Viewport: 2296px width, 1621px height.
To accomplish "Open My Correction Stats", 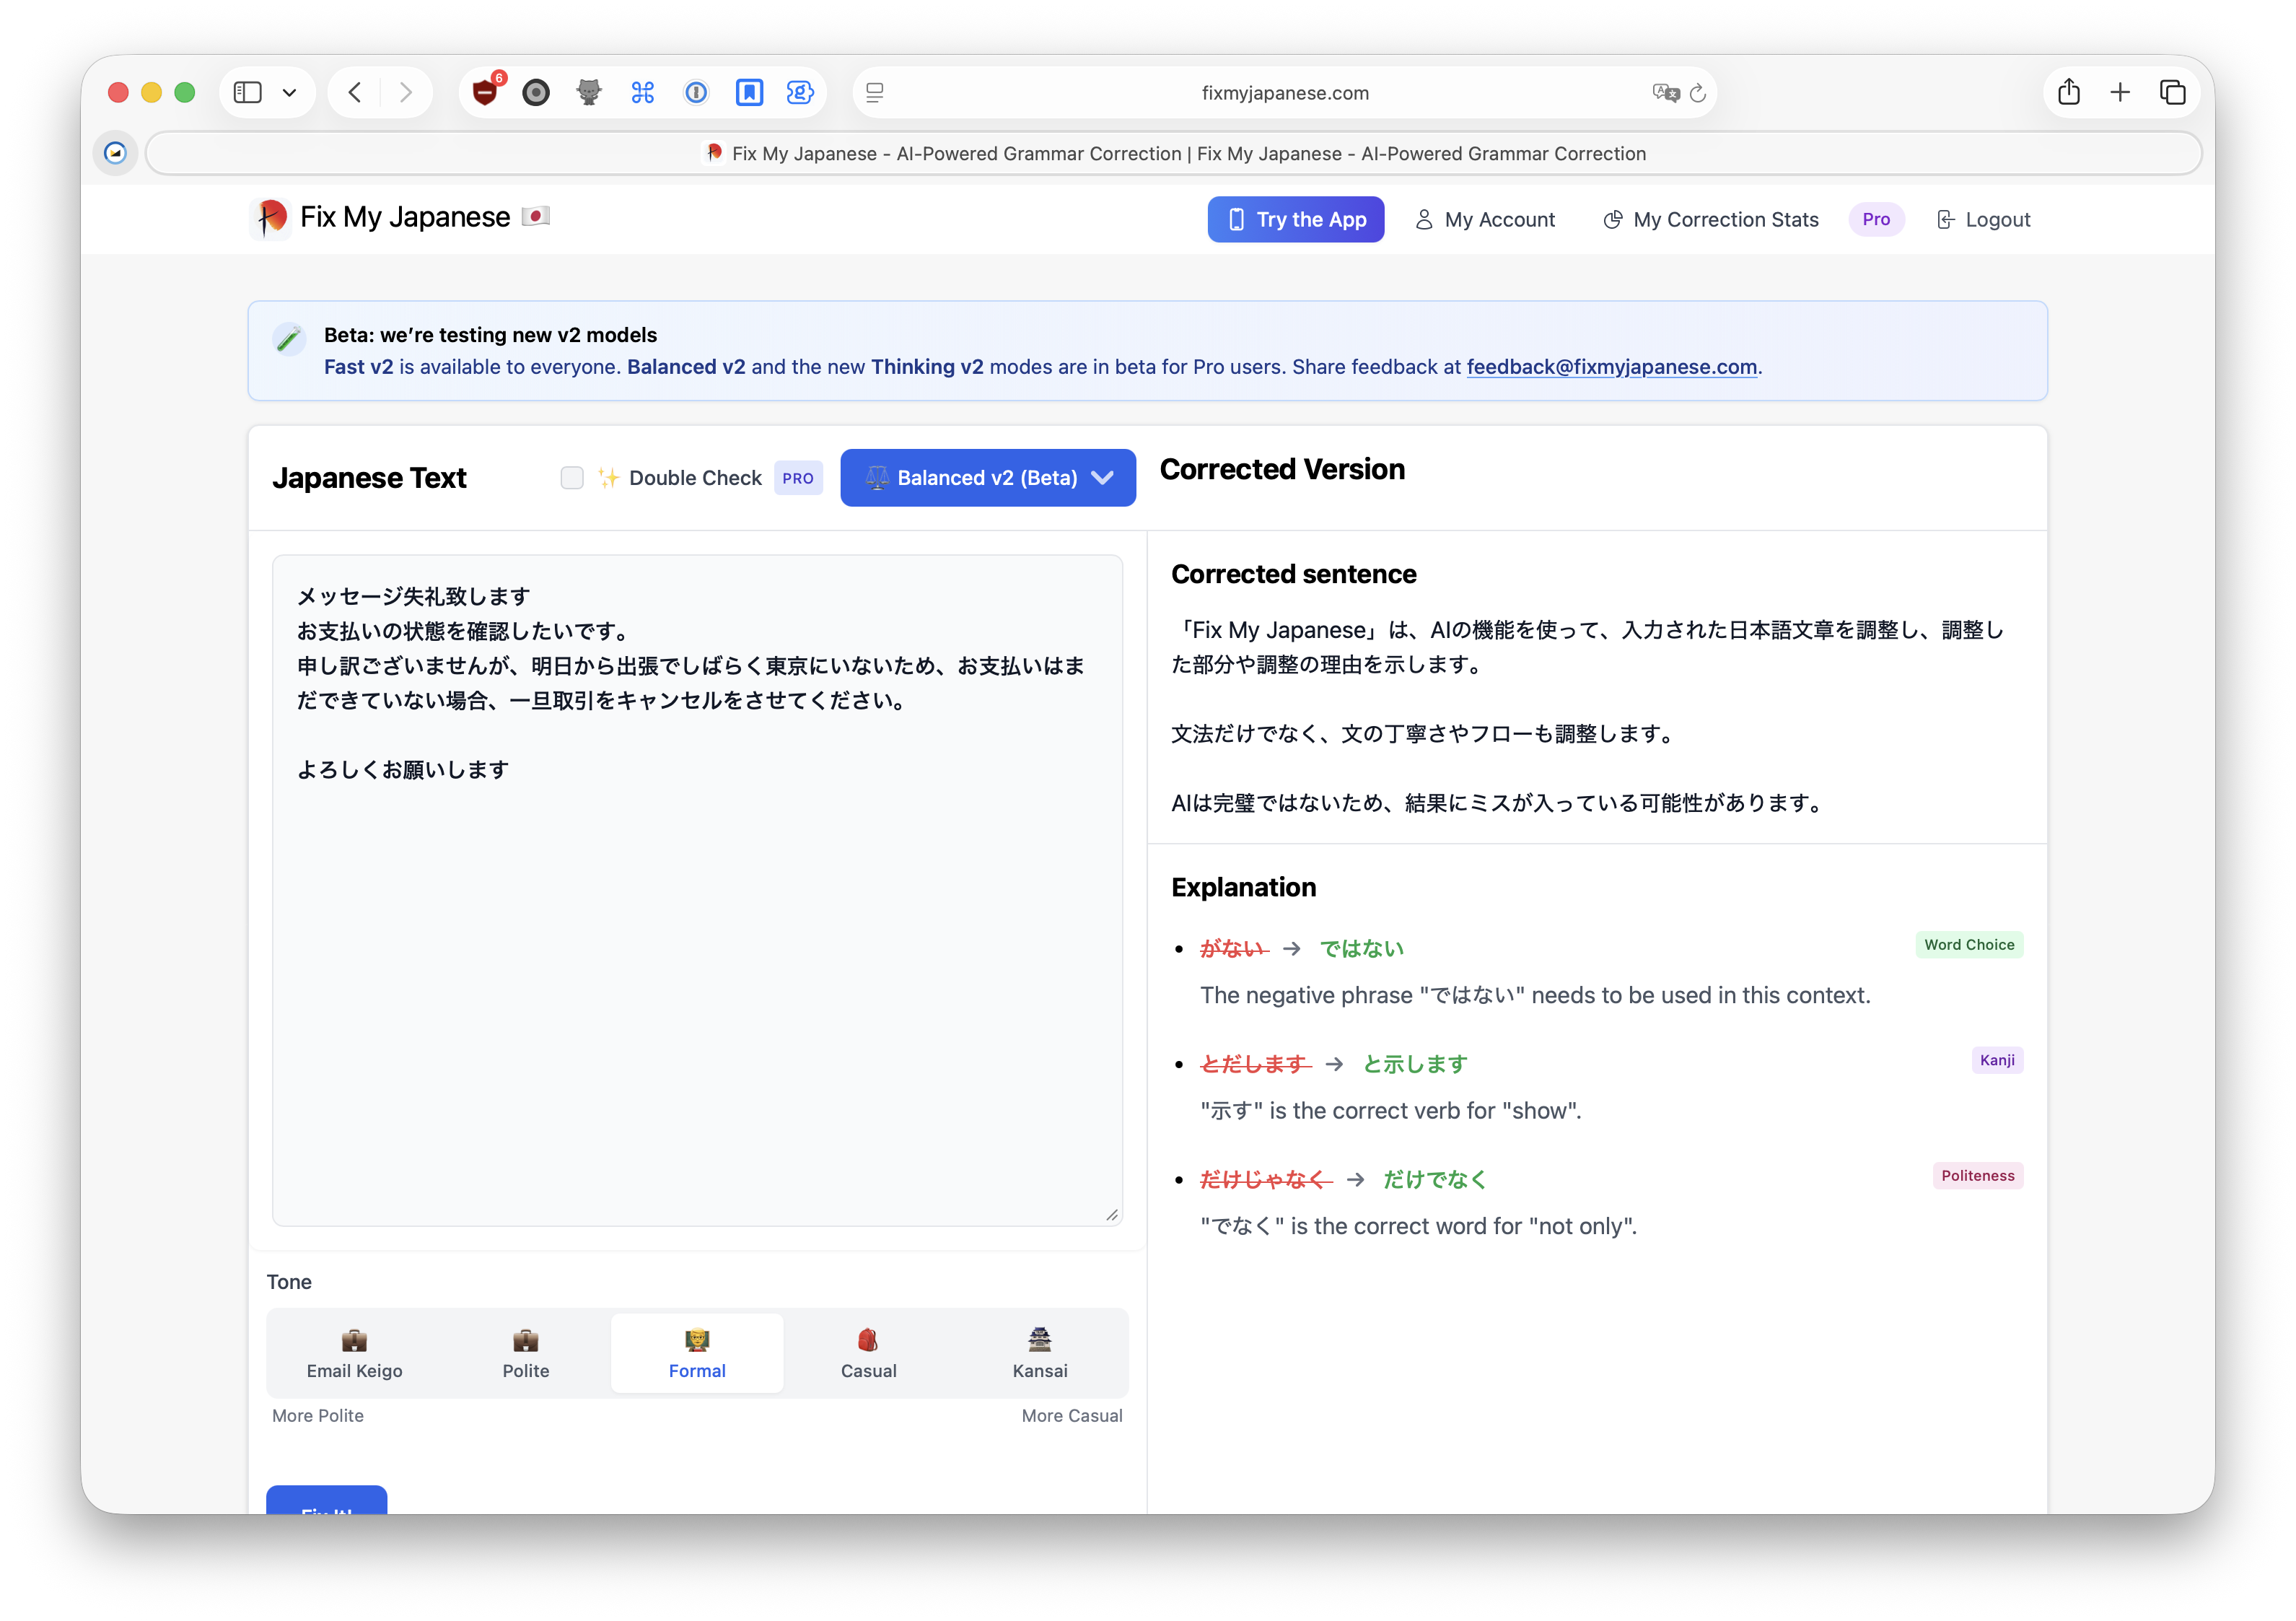I will point(1710,219).
